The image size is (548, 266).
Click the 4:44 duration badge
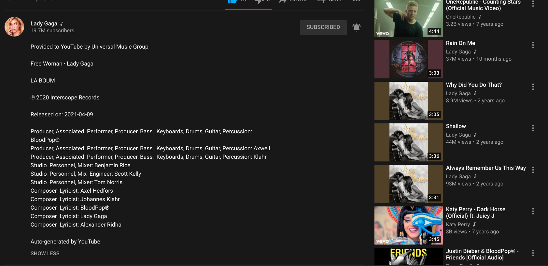click(x=434, y=31)
